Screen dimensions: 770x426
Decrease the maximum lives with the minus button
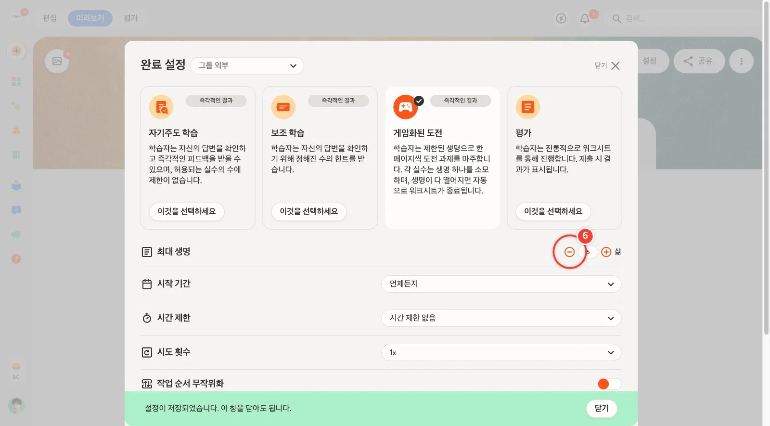tap(569, 252)
